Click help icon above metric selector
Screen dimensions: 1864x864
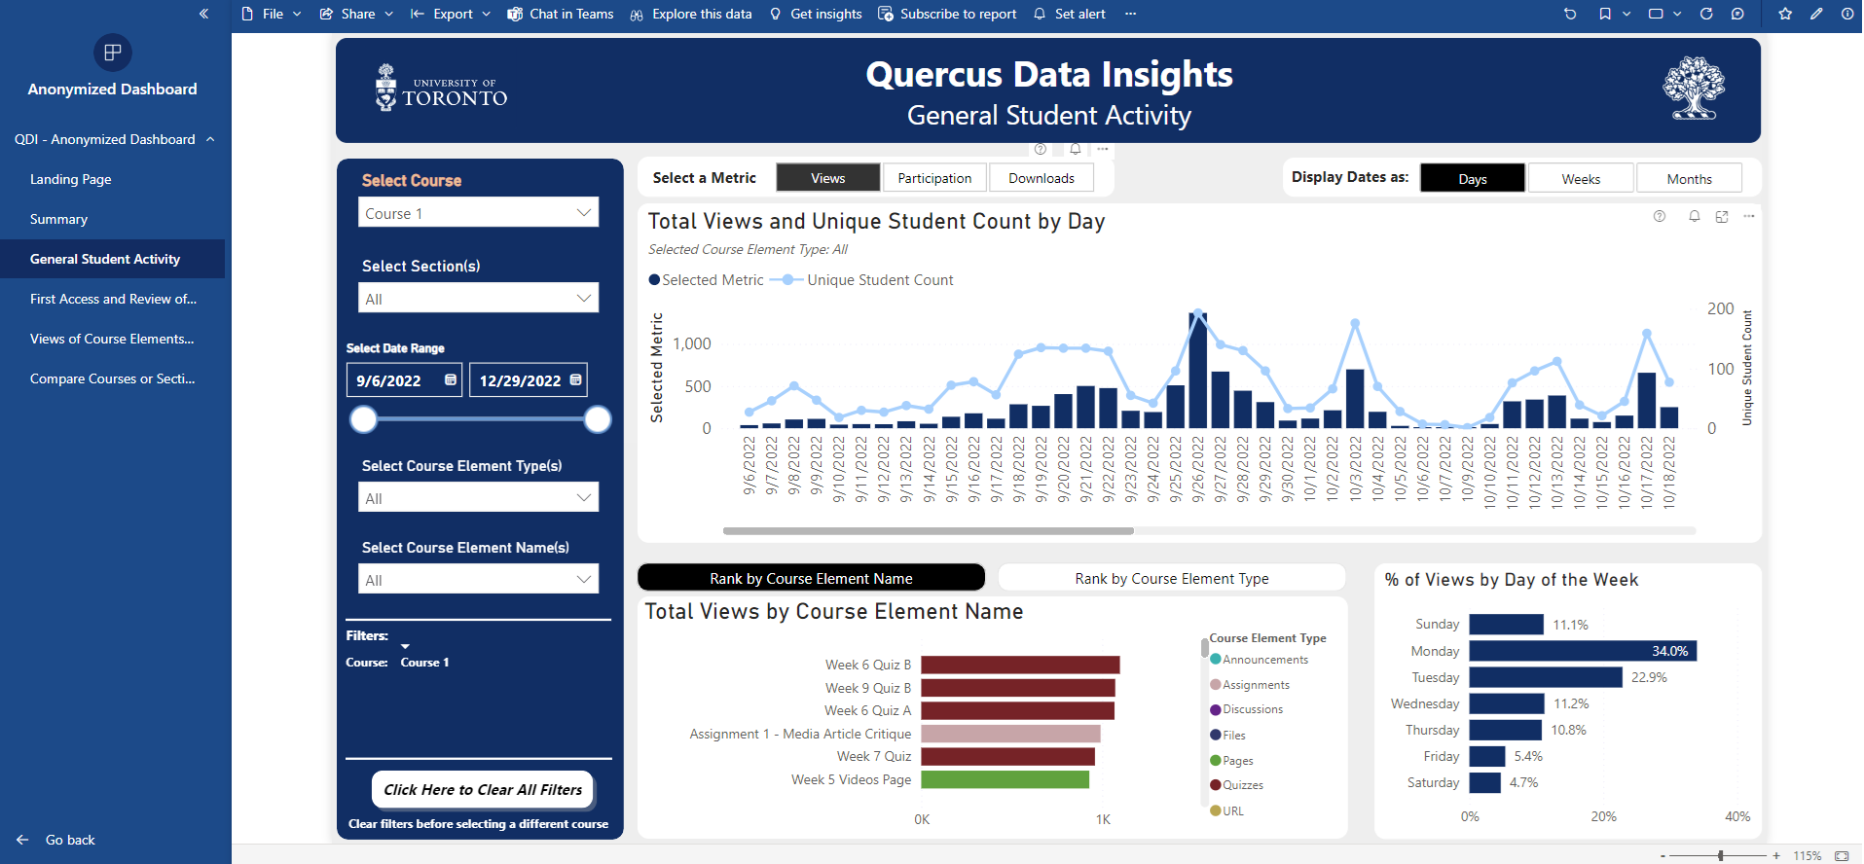click(x=1041, y=149)
